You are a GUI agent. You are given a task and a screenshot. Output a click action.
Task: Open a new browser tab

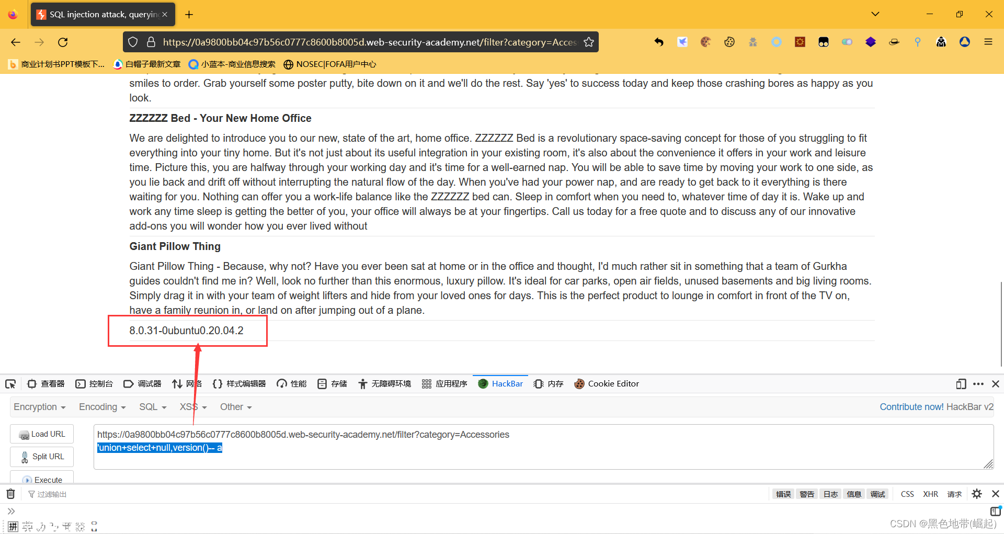(189, 15)
